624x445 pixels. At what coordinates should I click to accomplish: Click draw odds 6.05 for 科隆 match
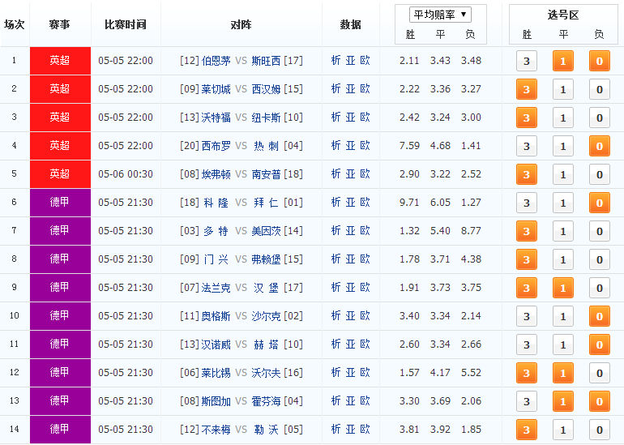440,202
